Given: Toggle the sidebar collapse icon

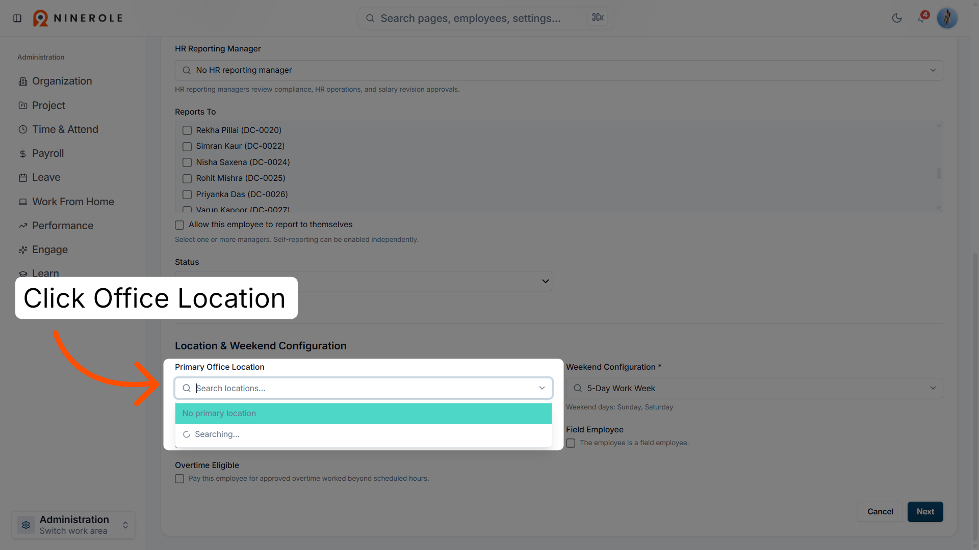Looking at the screenshot, I should click(17, 18).
